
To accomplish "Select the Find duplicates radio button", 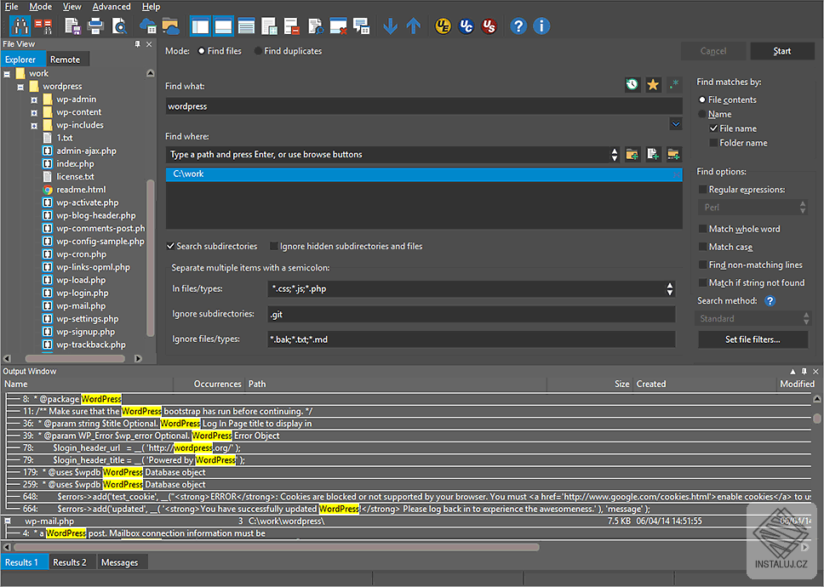I will (259, 51).
